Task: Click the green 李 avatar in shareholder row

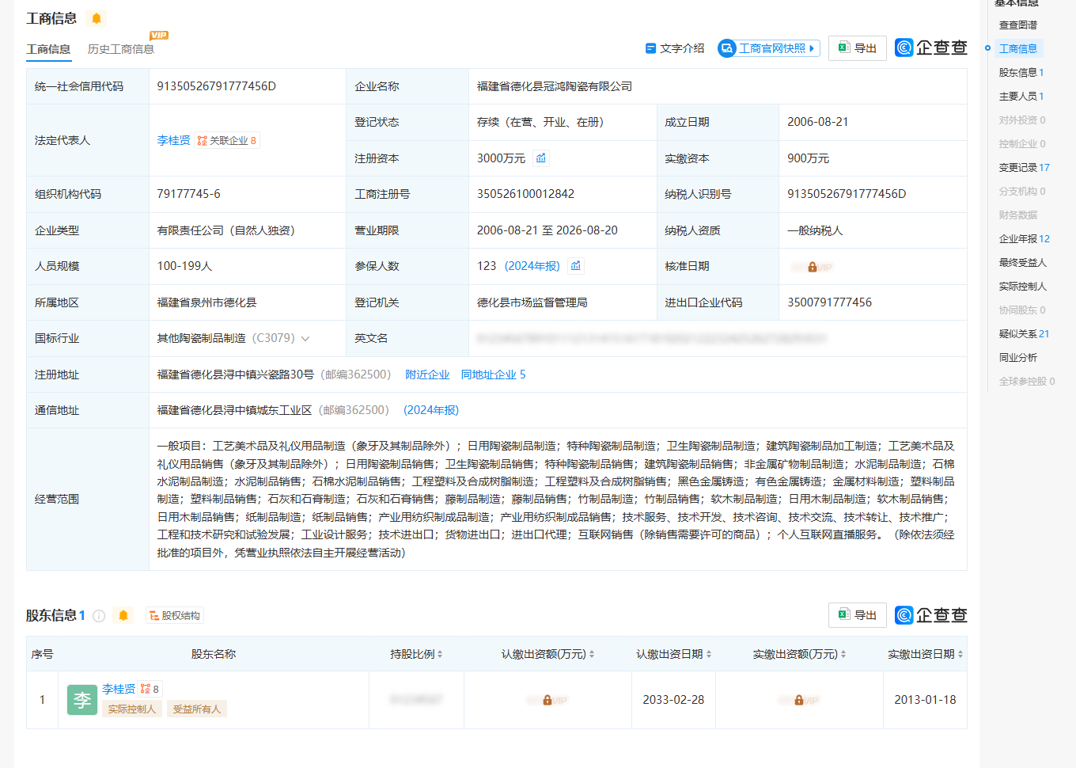Action: pyautogui.click(x=82, y=700)
